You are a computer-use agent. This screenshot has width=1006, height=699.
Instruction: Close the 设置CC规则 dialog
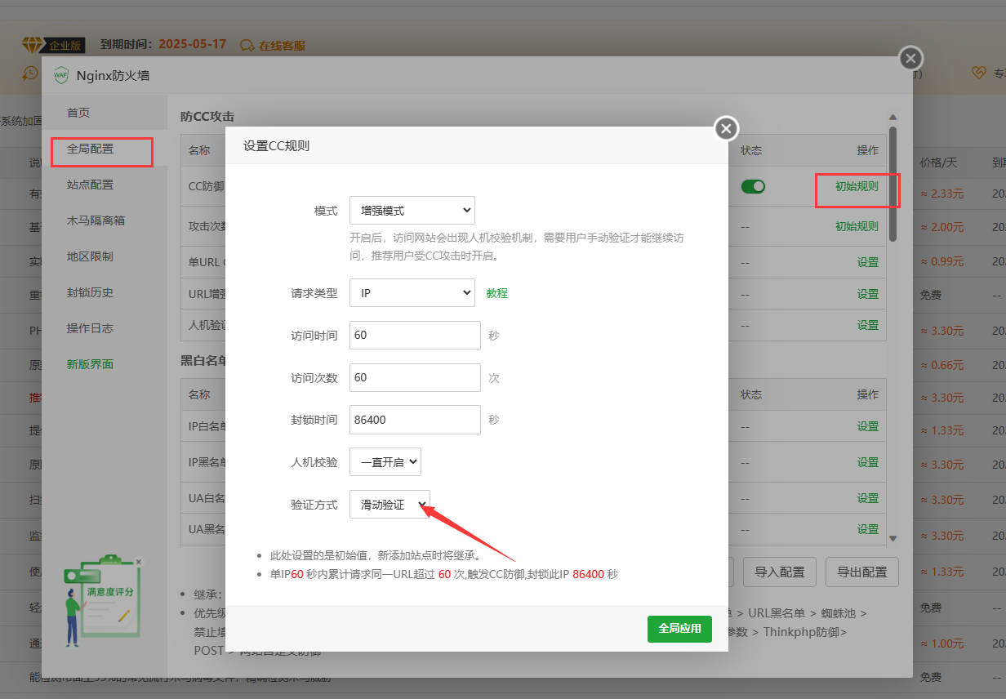[726, 128]
